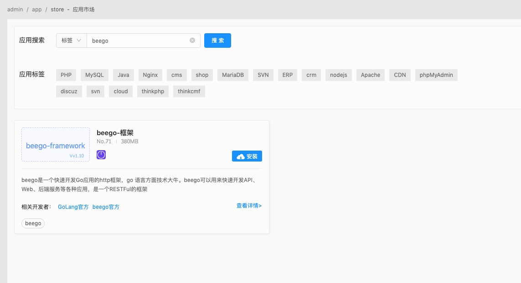
Task: Clear the beego search input
Action: tap(192, 40)
